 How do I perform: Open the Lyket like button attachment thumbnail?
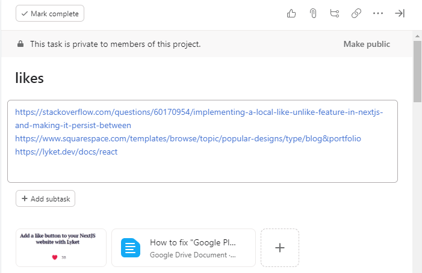(x=61, y=248)
